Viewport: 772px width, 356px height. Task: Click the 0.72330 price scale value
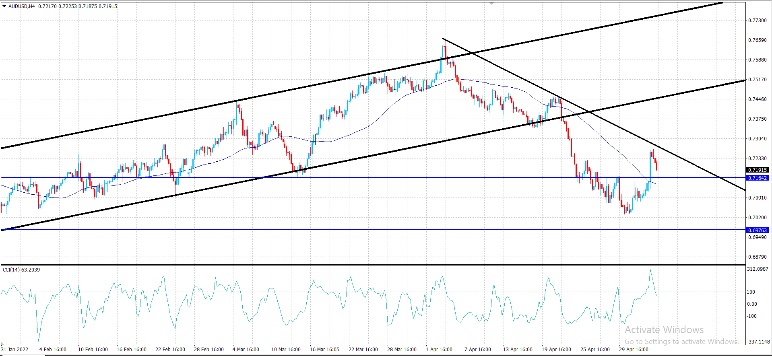tap(757, 158)
